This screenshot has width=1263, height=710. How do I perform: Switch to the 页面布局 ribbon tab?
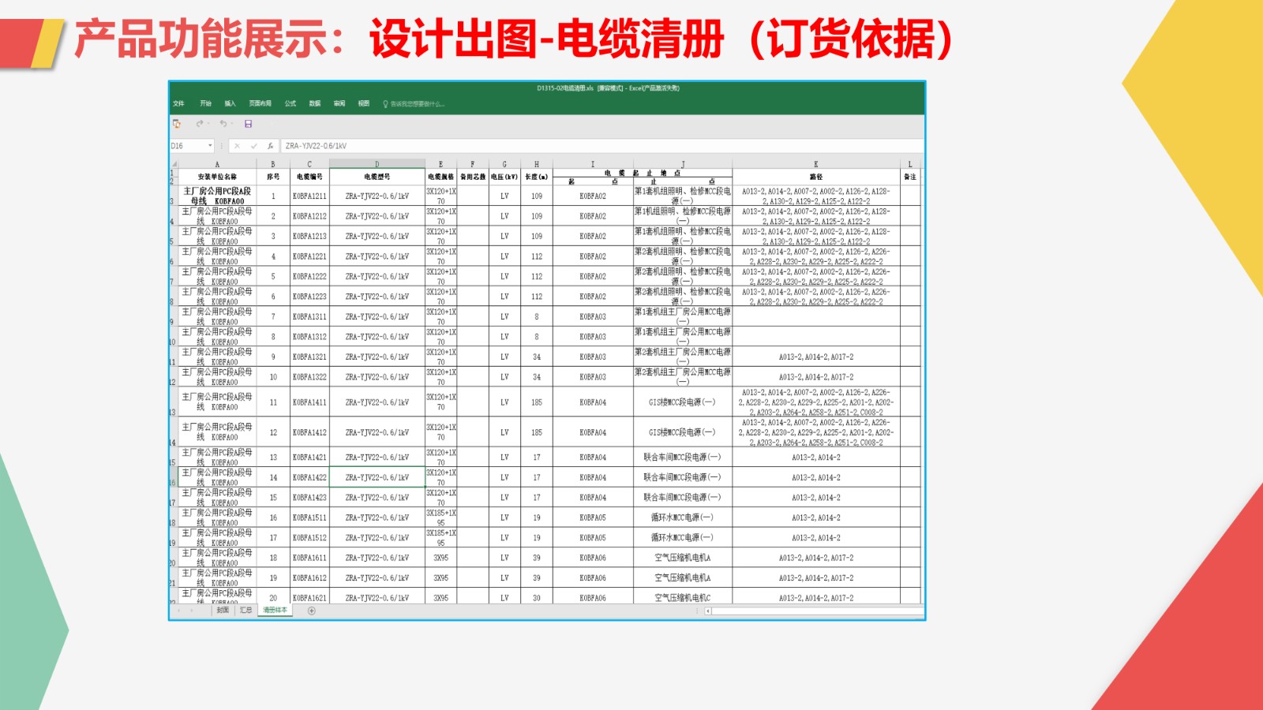260,104
